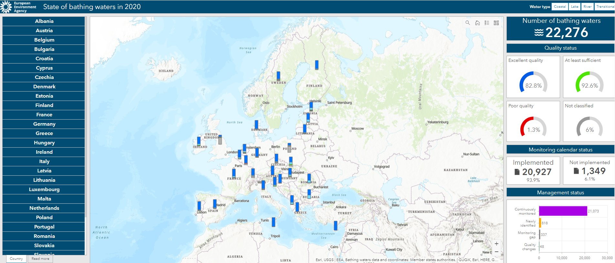The width and height of the screenshot is (615, 263).
Task: Choose Belgium from the country list
Action: pos(44,40)
